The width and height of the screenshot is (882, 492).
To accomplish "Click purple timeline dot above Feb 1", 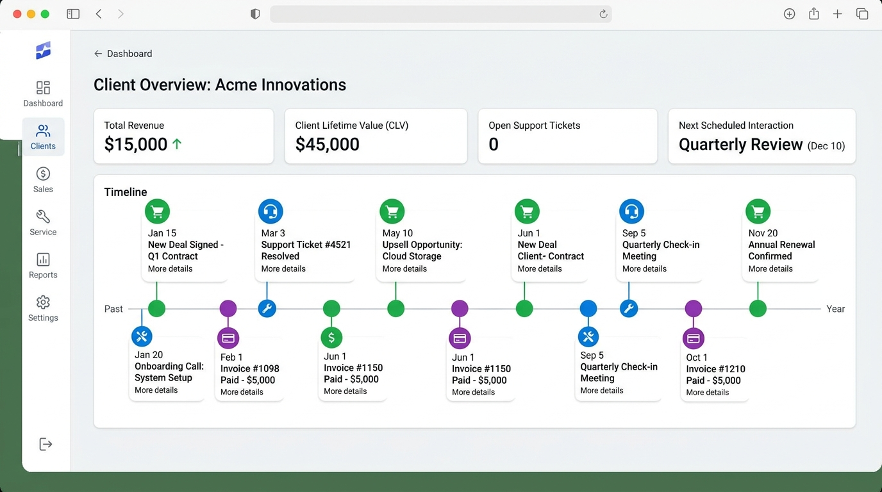I will (228, 309).
